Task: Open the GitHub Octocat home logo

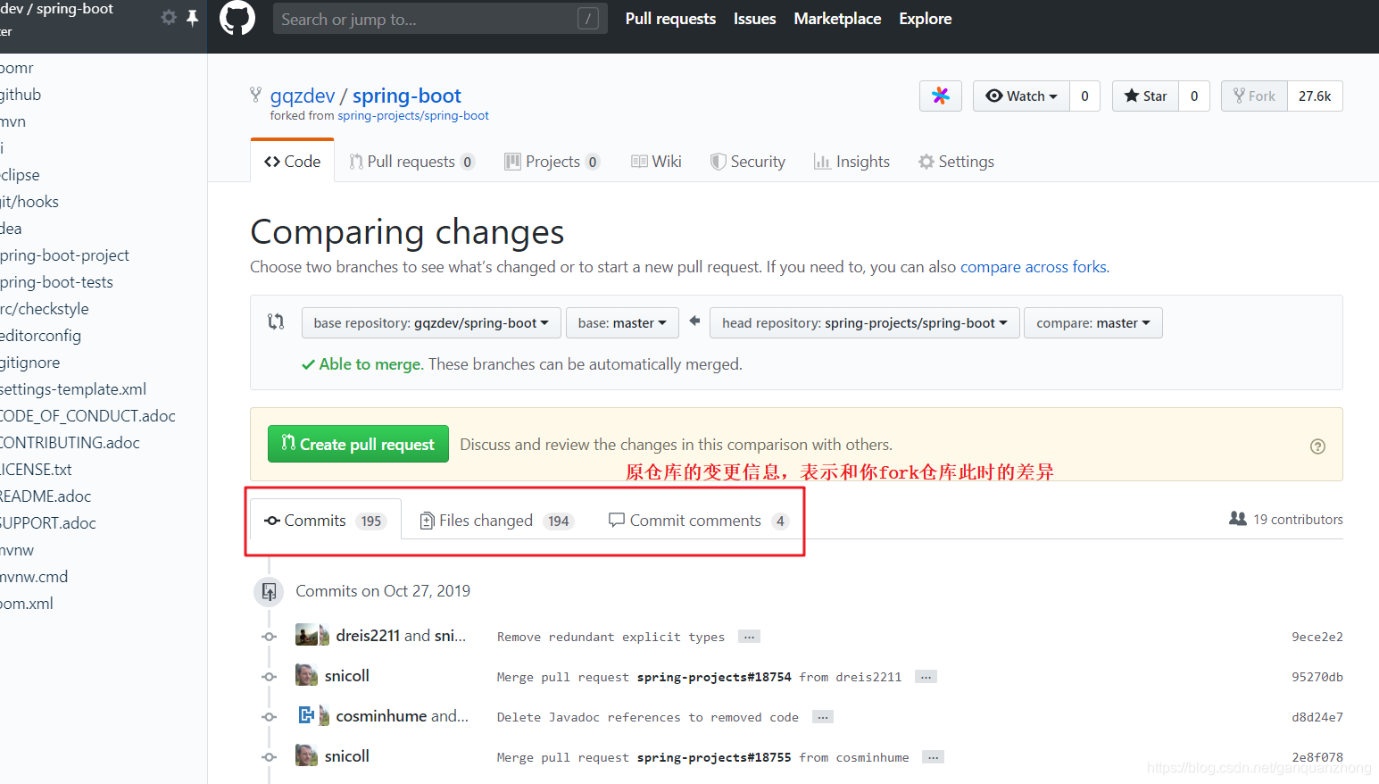Action: 237,18
